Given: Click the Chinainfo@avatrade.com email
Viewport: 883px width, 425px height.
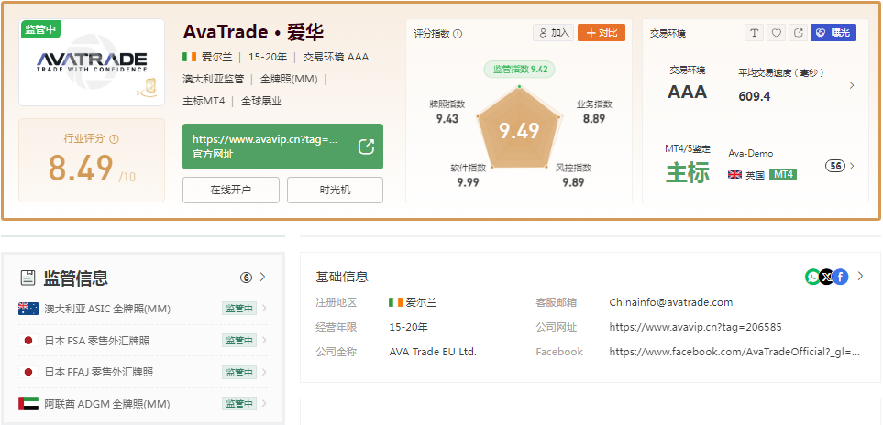Looking at the screenshot, I should pos(670,302).
